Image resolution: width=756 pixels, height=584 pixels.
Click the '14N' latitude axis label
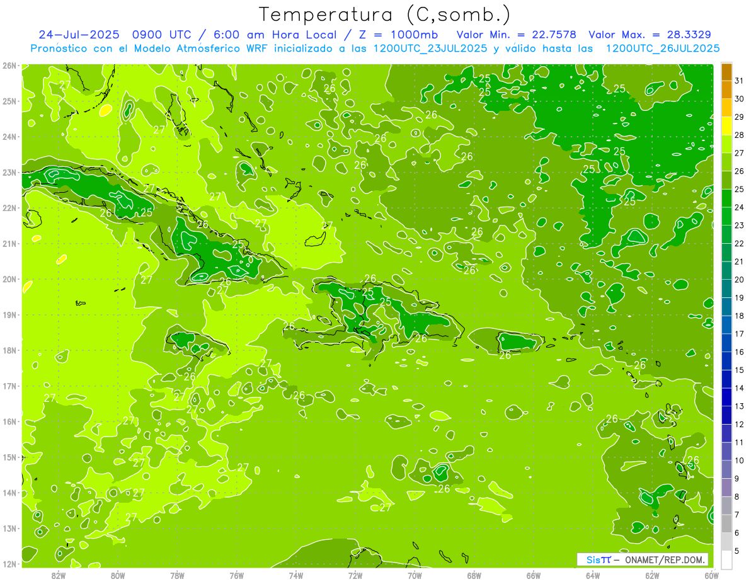9,493
